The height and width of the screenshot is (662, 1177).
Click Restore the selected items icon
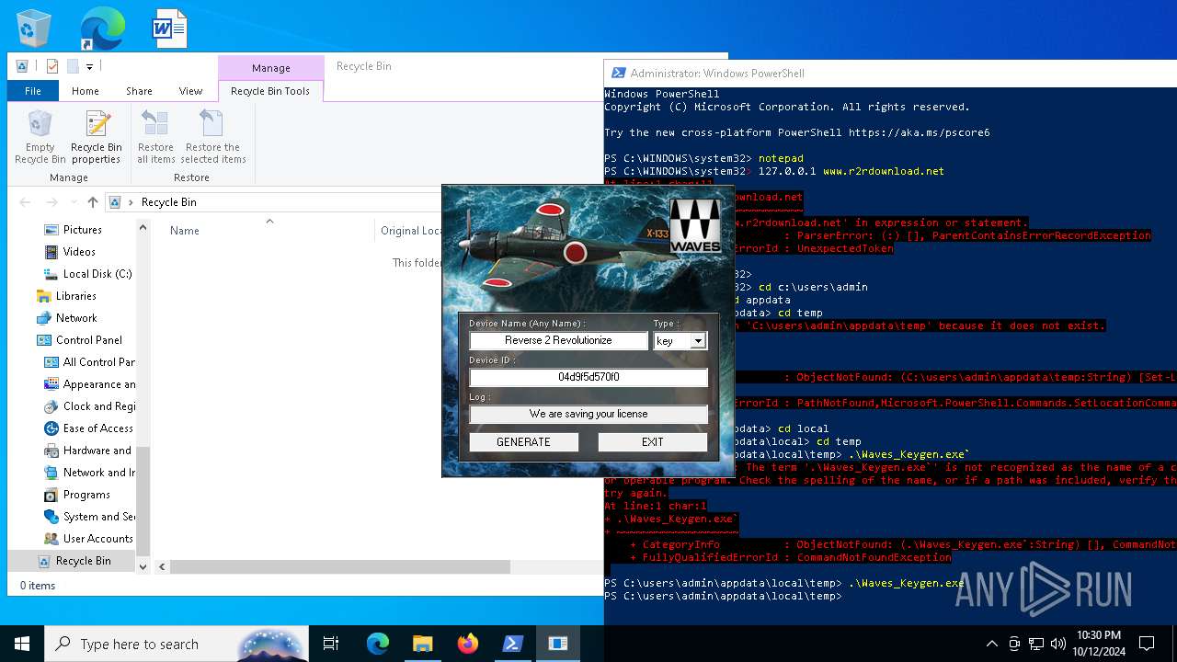tap(212, 137)
